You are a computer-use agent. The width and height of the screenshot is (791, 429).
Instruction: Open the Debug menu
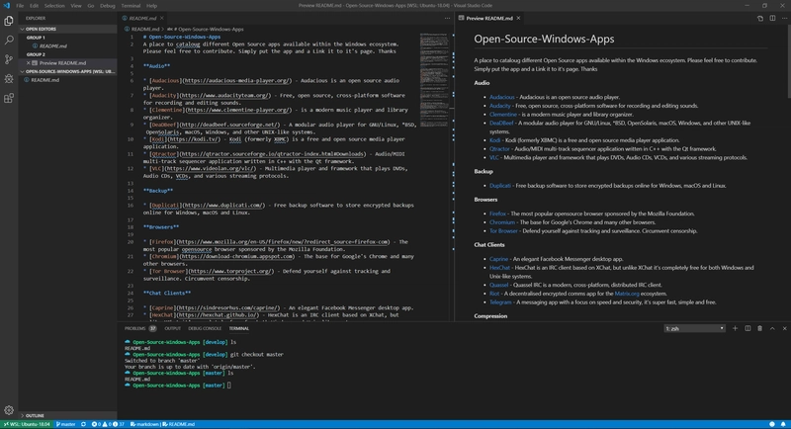107,6
